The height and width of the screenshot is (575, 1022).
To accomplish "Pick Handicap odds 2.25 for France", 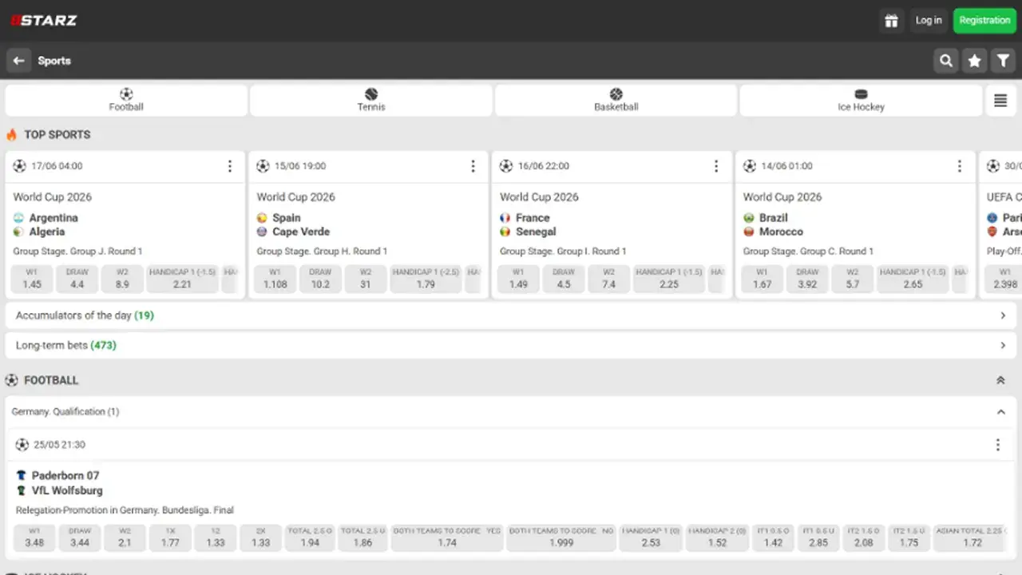I will coord(669,279).
